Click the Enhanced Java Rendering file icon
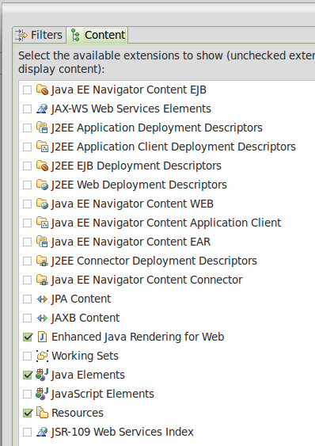The width and height of the screenshot is (315, 446). 43,337
